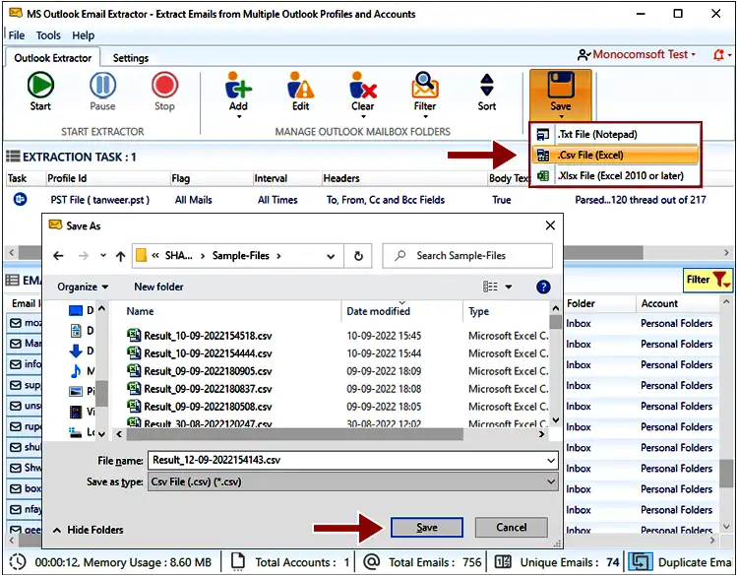Select the Videos film icon in navigation pane
737x576 pixels.
pos(76,413)
